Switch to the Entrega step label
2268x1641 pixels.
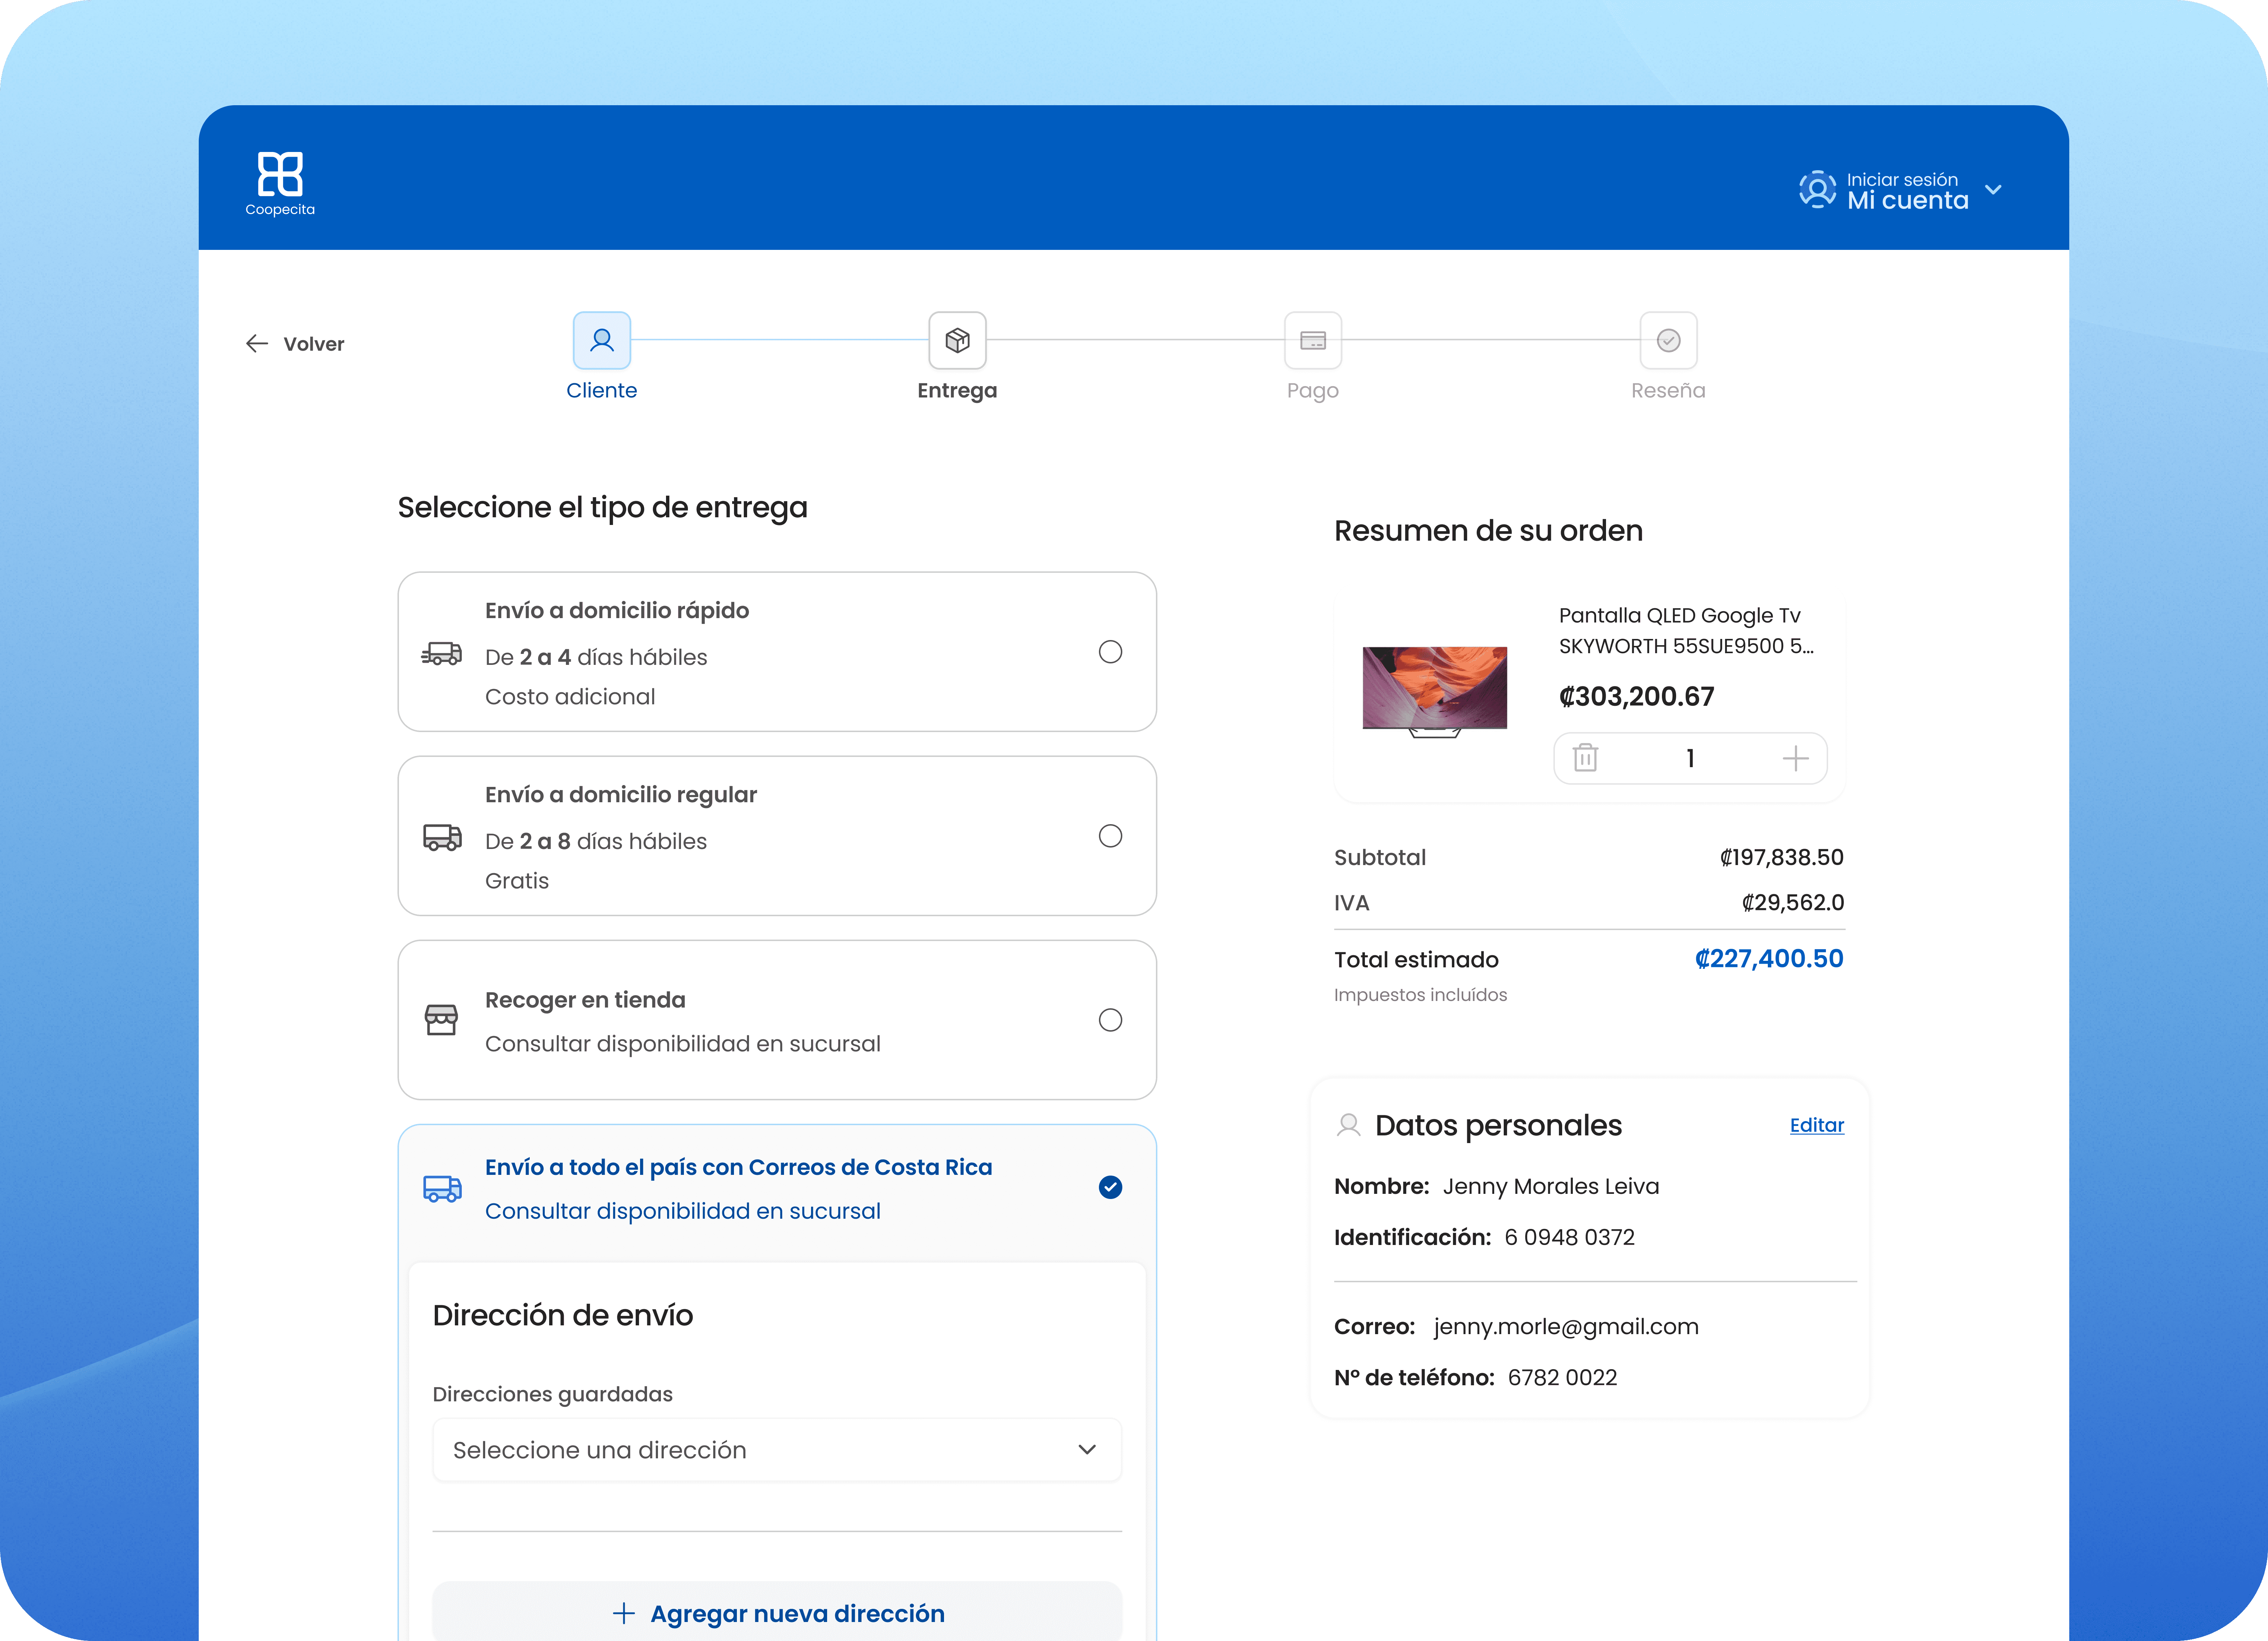click(x=957, y=391)
